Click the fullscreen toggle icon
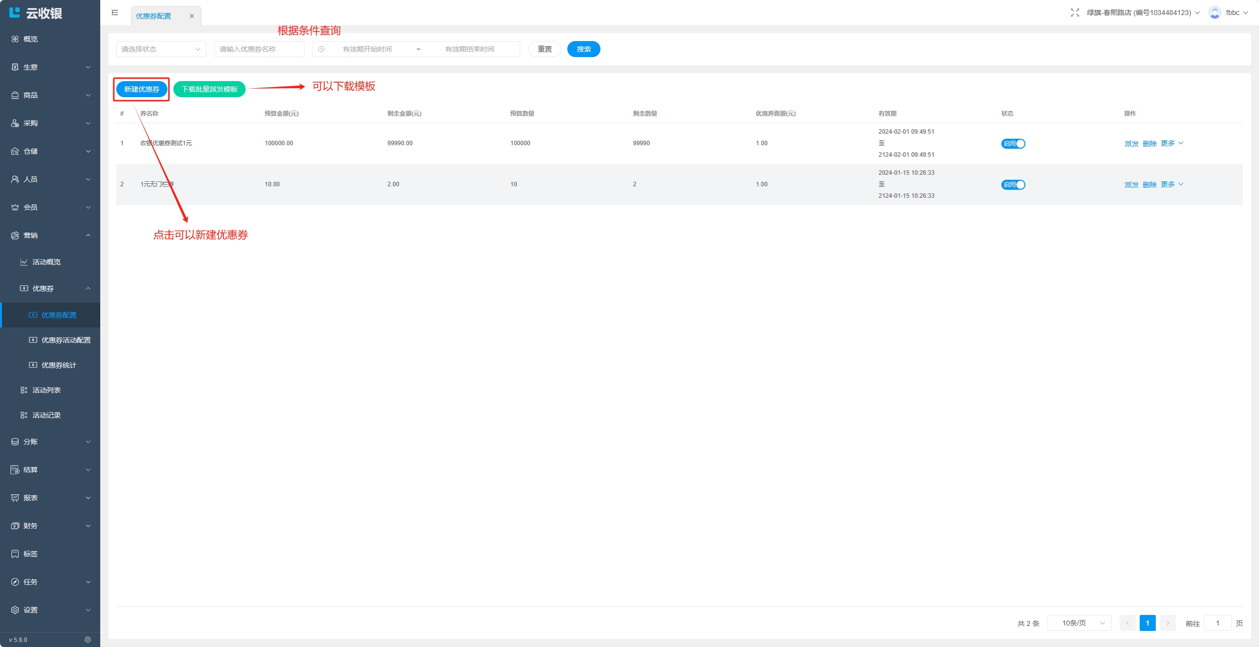Screen dimensions: 1259x647 coord(1075,13)
